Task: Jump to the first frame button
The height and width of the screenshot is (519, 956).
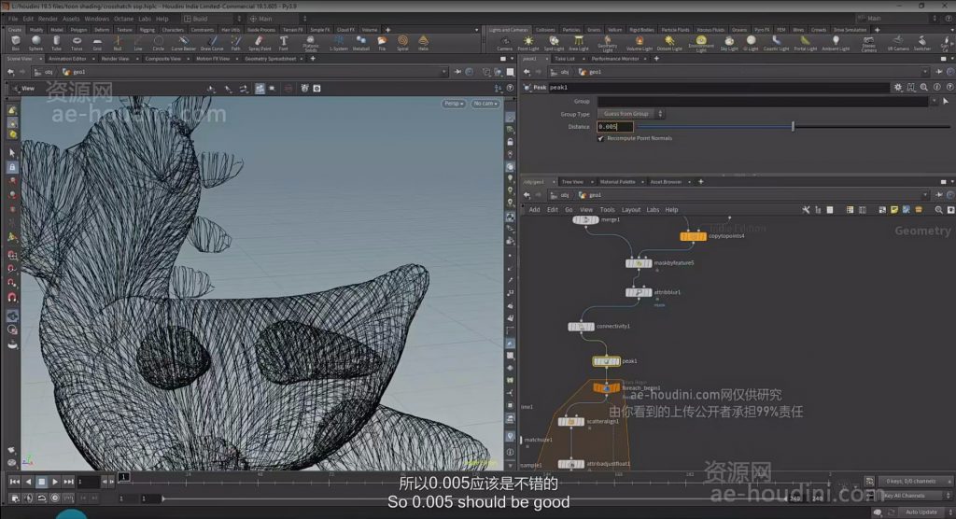Action: 15,482
